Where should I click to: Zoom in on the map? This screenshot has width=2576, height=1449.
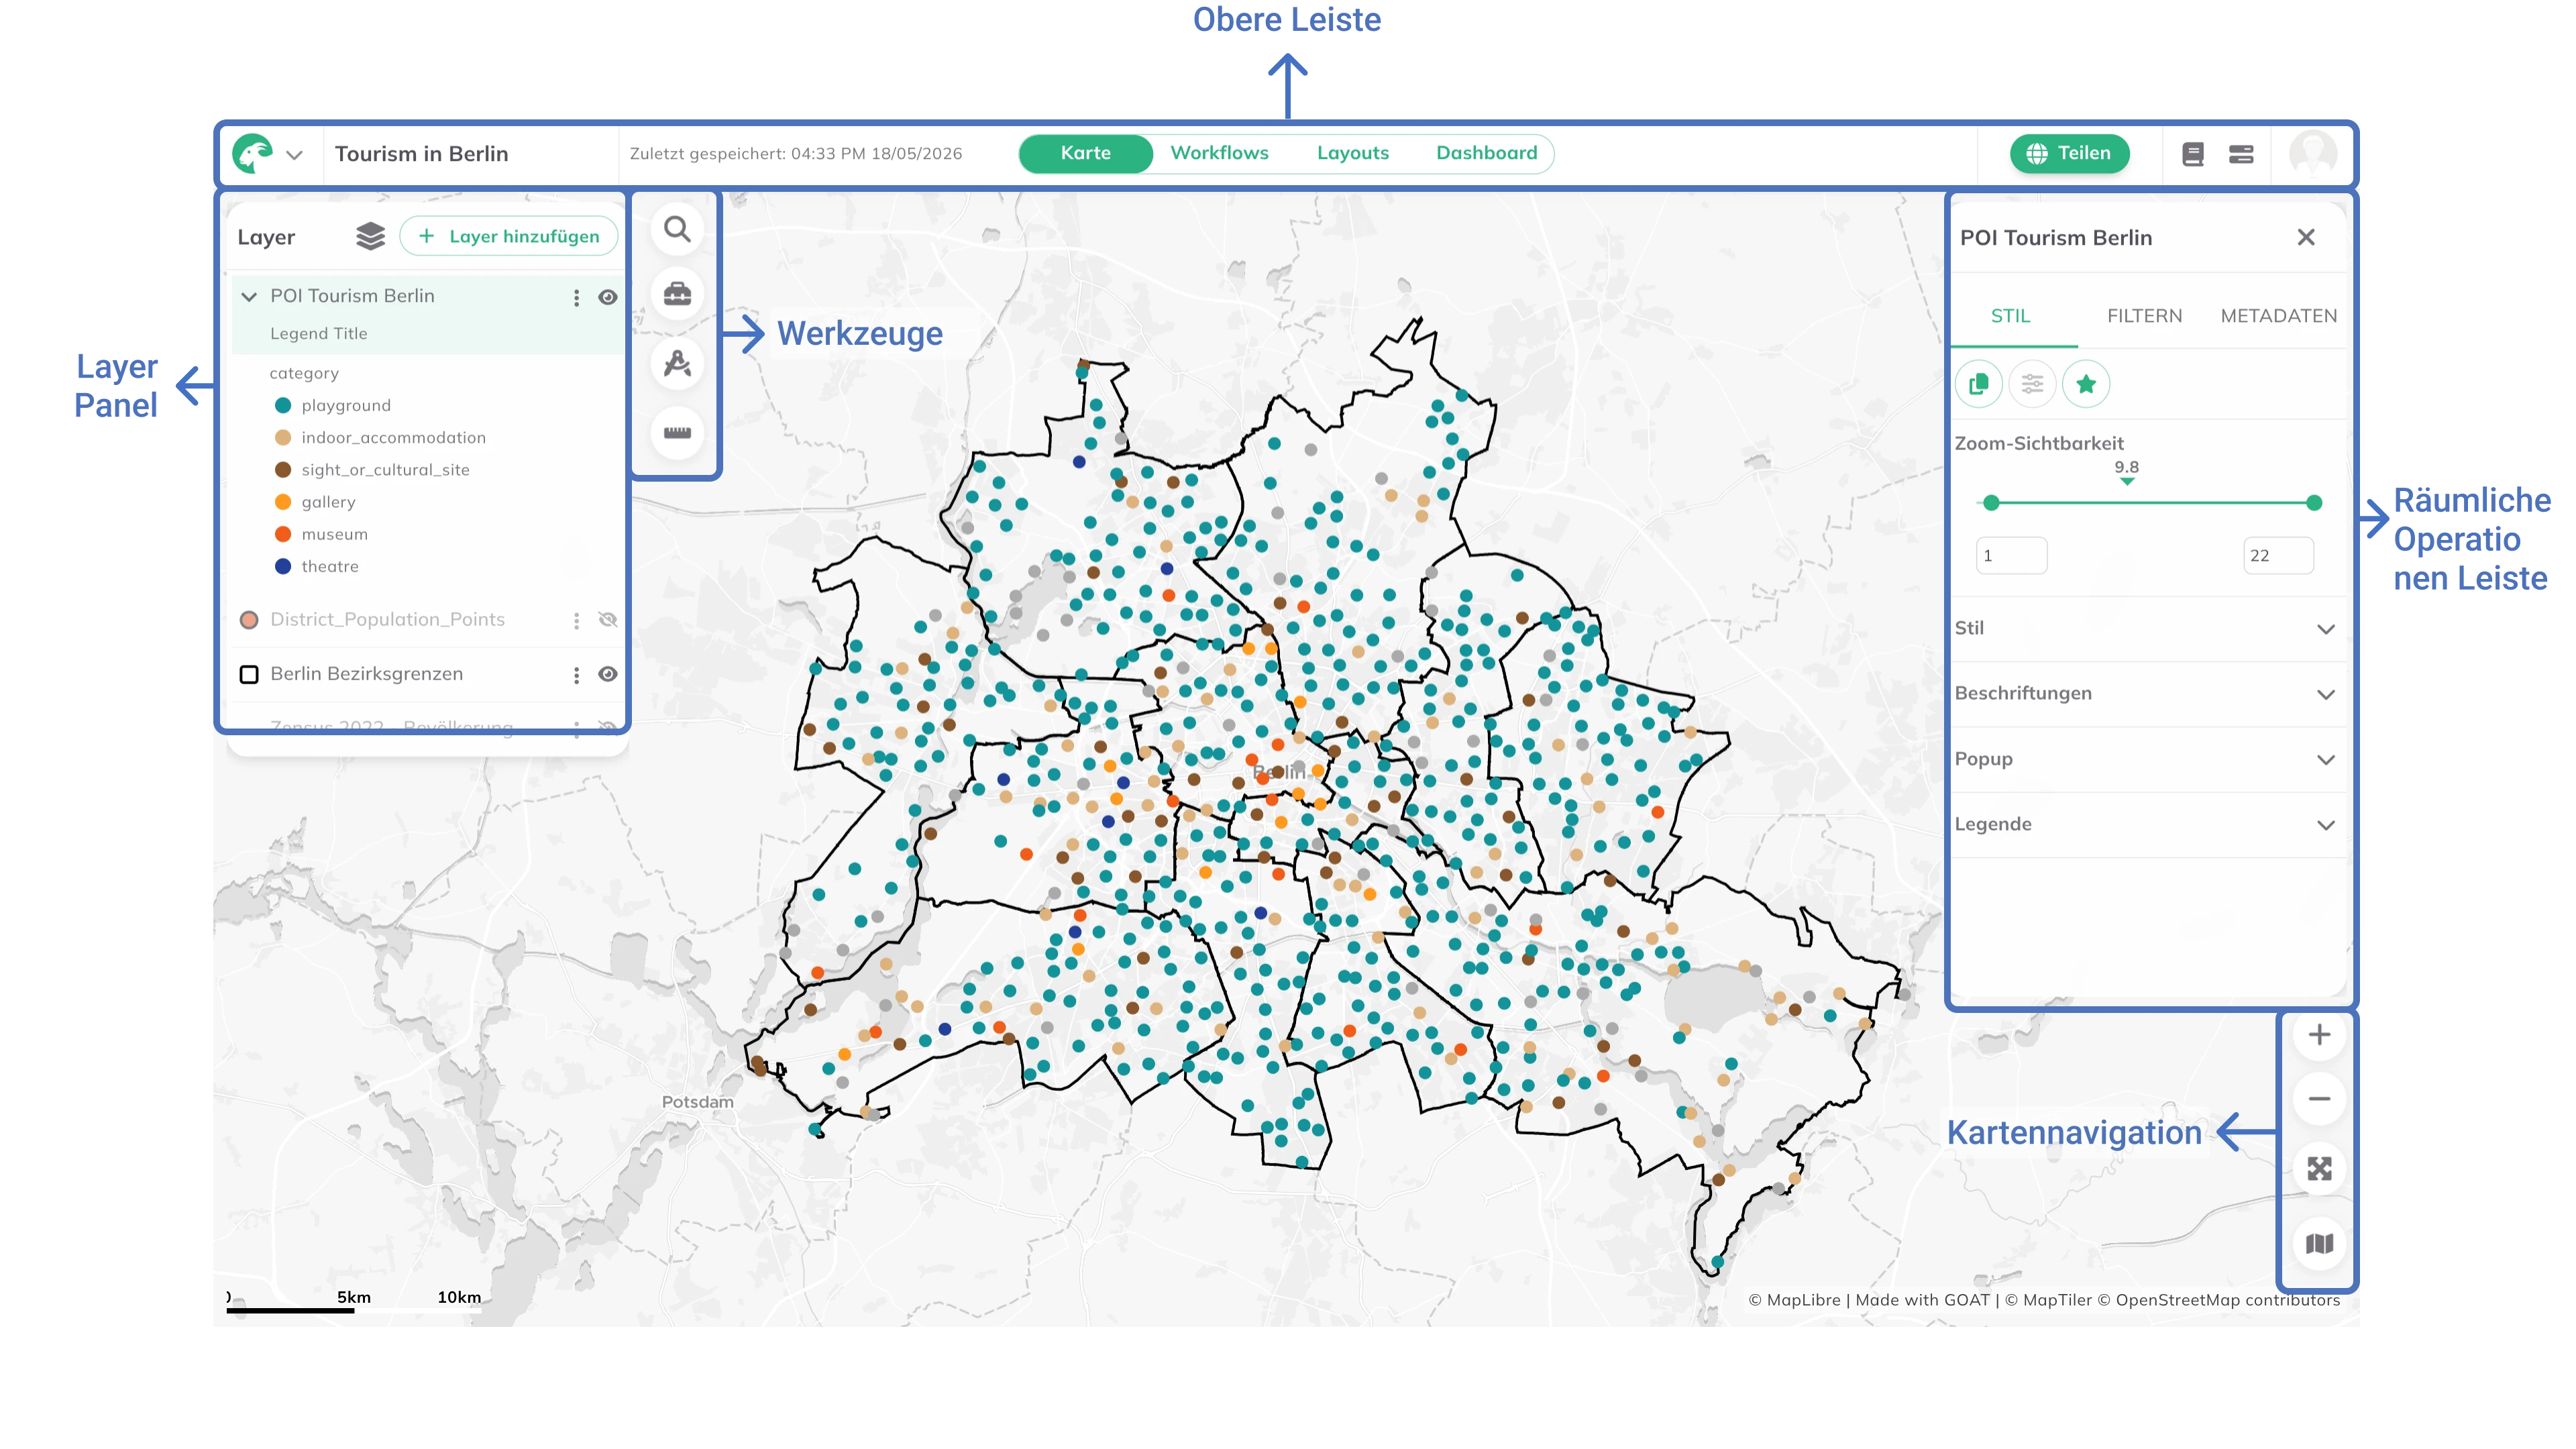coord(2319,1035)
